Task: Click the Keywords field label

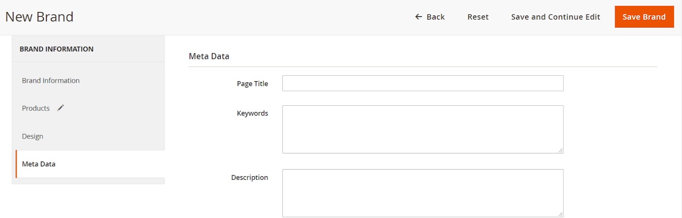Action: click(252, 113)
